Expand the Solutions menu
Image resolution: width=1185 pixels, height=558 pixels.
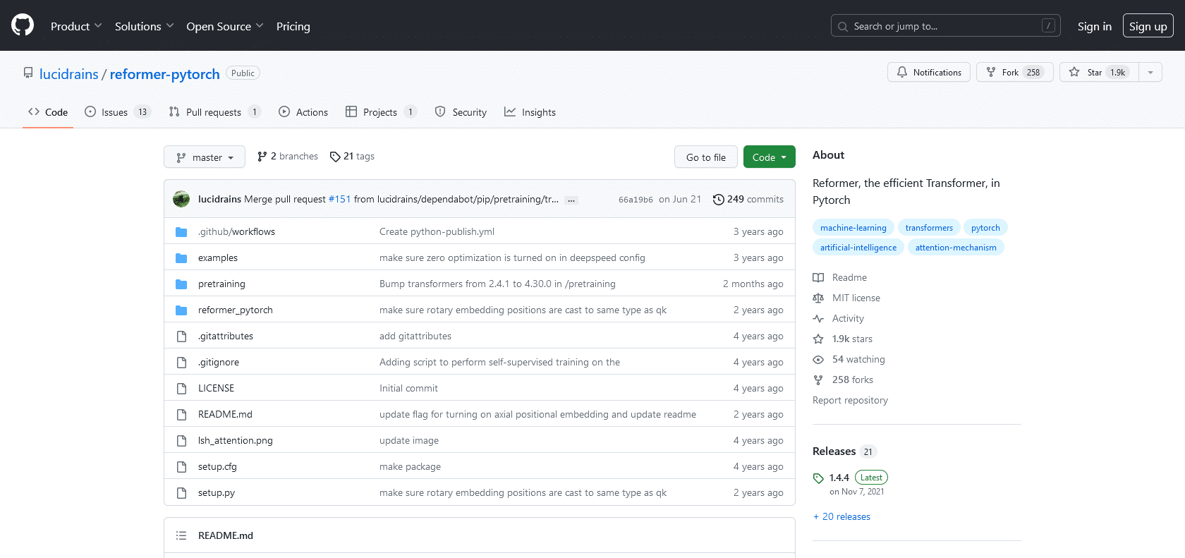coord(144,26)
